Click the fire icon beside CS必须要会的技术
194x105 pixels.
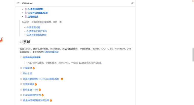pos(43,95)
